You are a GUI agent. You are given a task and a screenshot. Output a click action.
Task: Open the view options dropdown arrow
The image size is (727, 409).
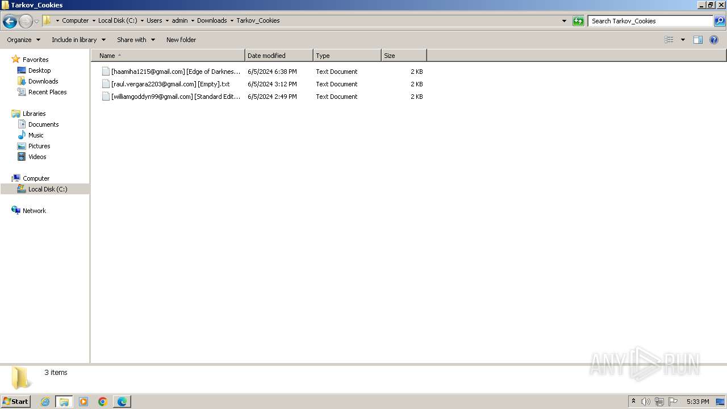pos(683,40)
